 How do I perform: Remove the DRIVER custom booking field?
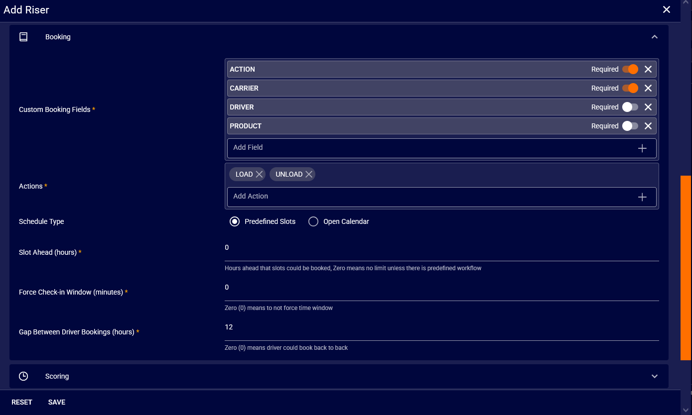[648, 107]
